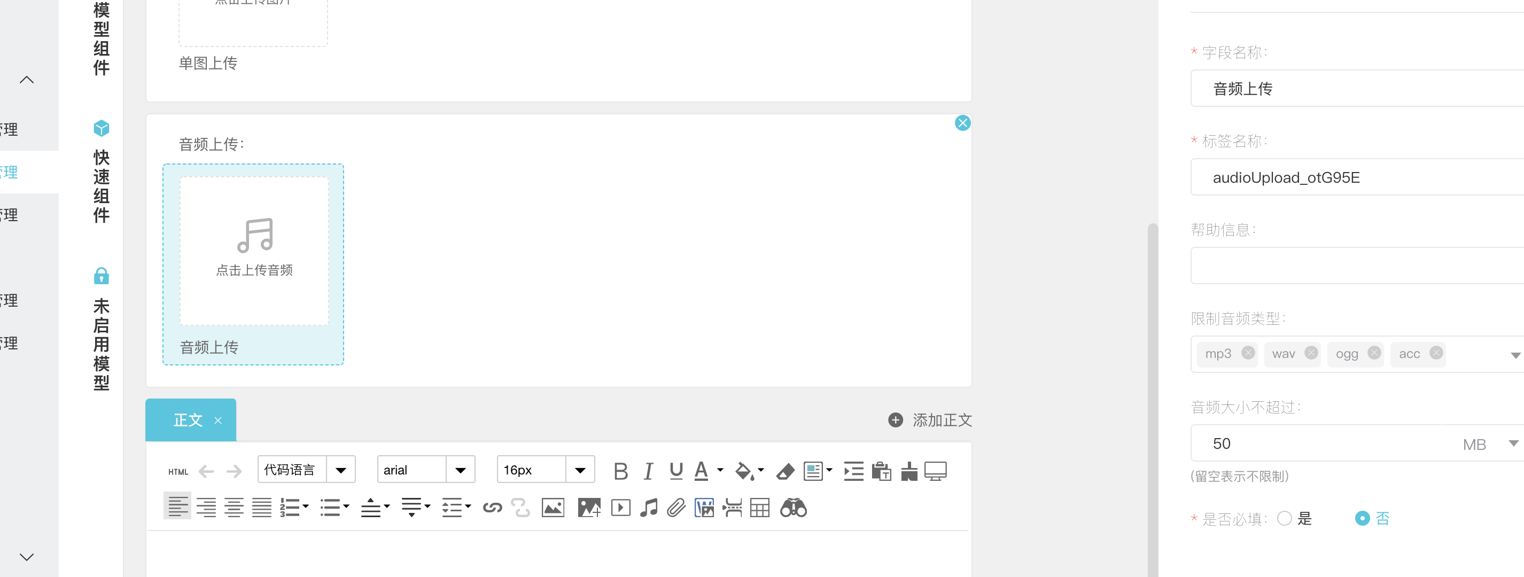Viewport: 1524px width, 577px height.
Task: Open the 快速组件 side tab
Action: pos(101,171)
